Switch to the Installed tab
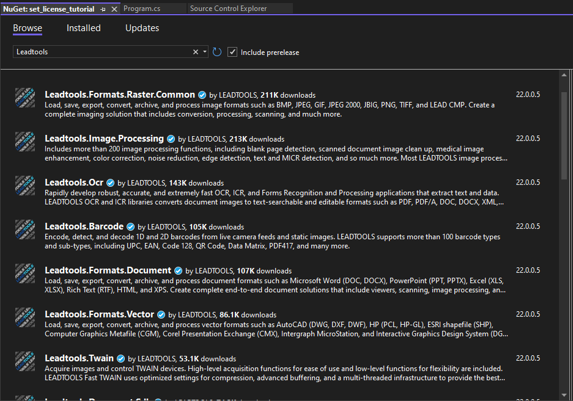 click(83, 28)
